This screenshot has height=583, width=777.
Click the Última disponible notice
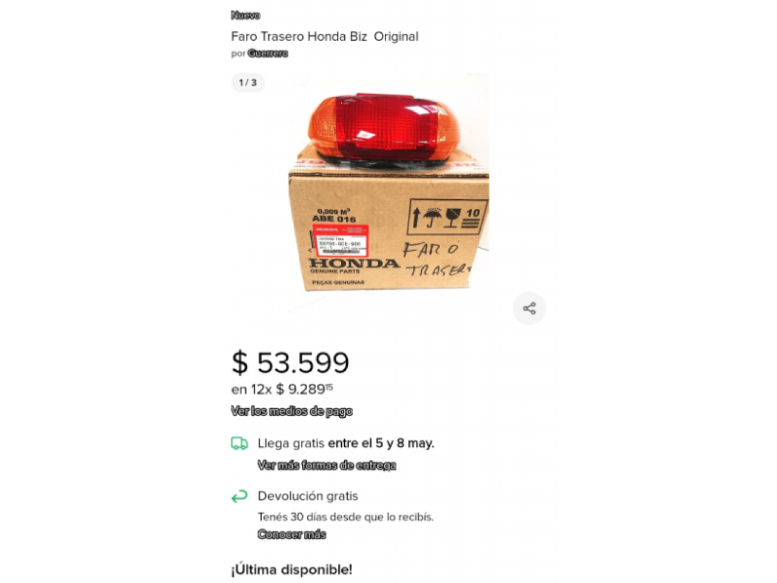291,570
